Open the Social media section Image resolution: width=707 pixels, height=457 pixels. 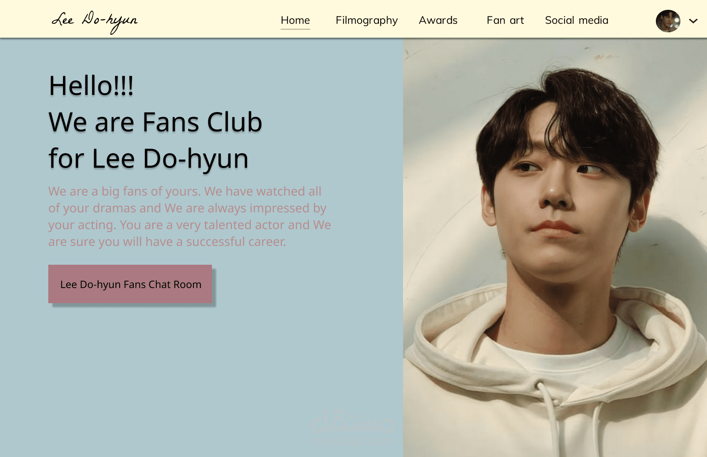point(576,20)
